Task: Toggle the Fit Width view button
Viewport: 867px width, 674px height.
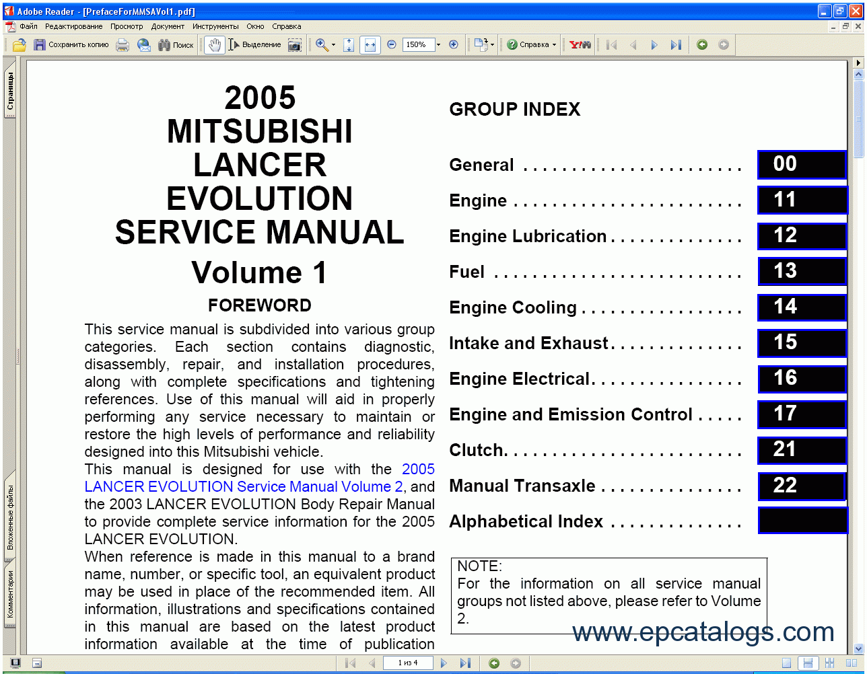Action: pos(370,45)
